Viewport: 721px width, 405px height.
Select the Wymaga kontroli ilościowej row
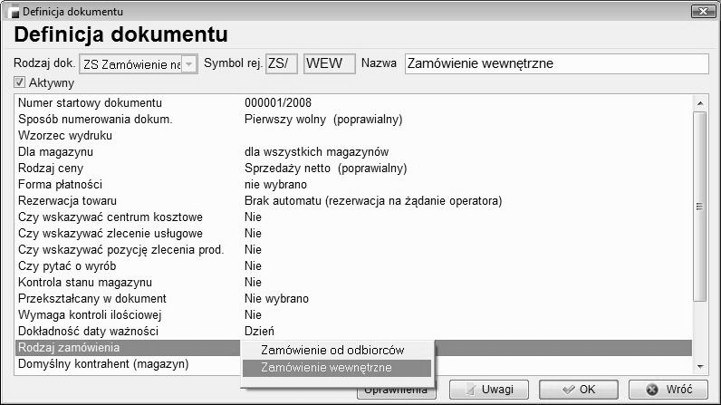coord(353,315)
